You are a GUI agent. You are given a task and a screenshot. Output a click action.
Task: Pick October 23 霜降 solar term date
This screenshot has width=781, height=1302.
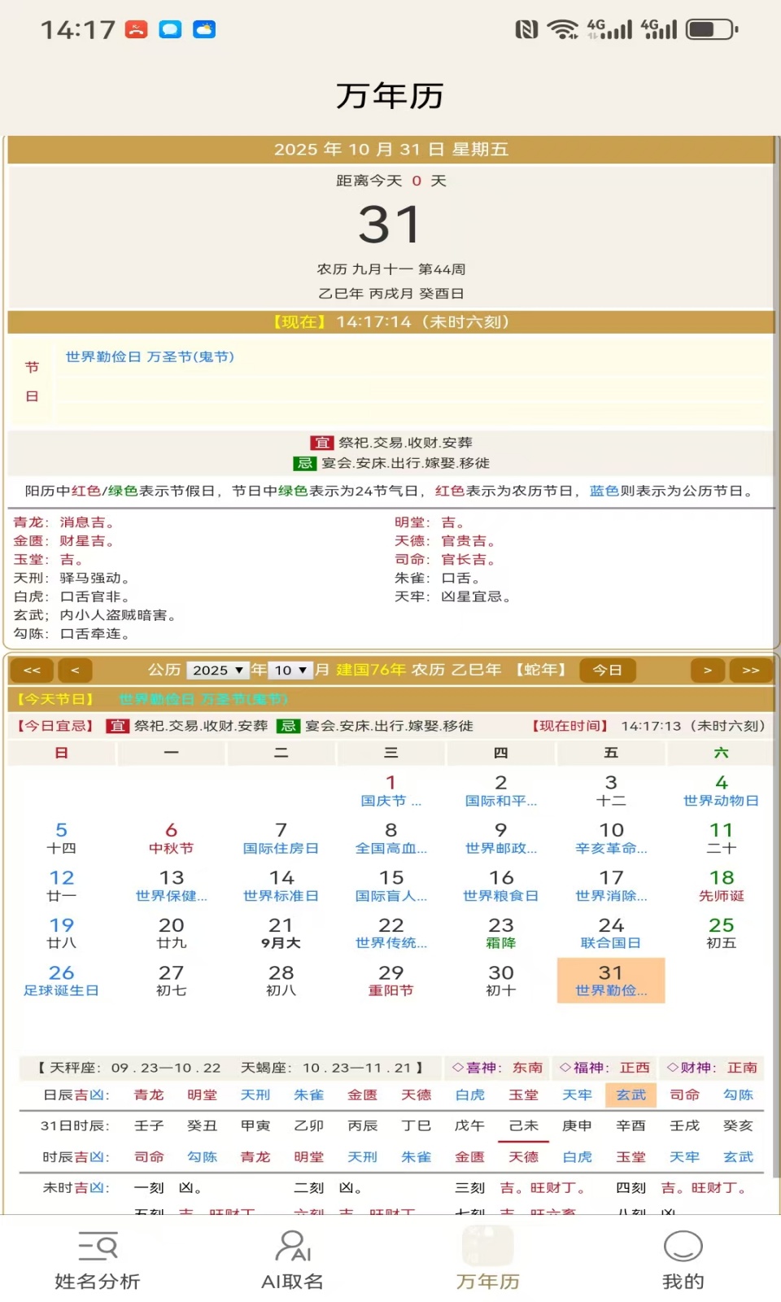[501, 933]
